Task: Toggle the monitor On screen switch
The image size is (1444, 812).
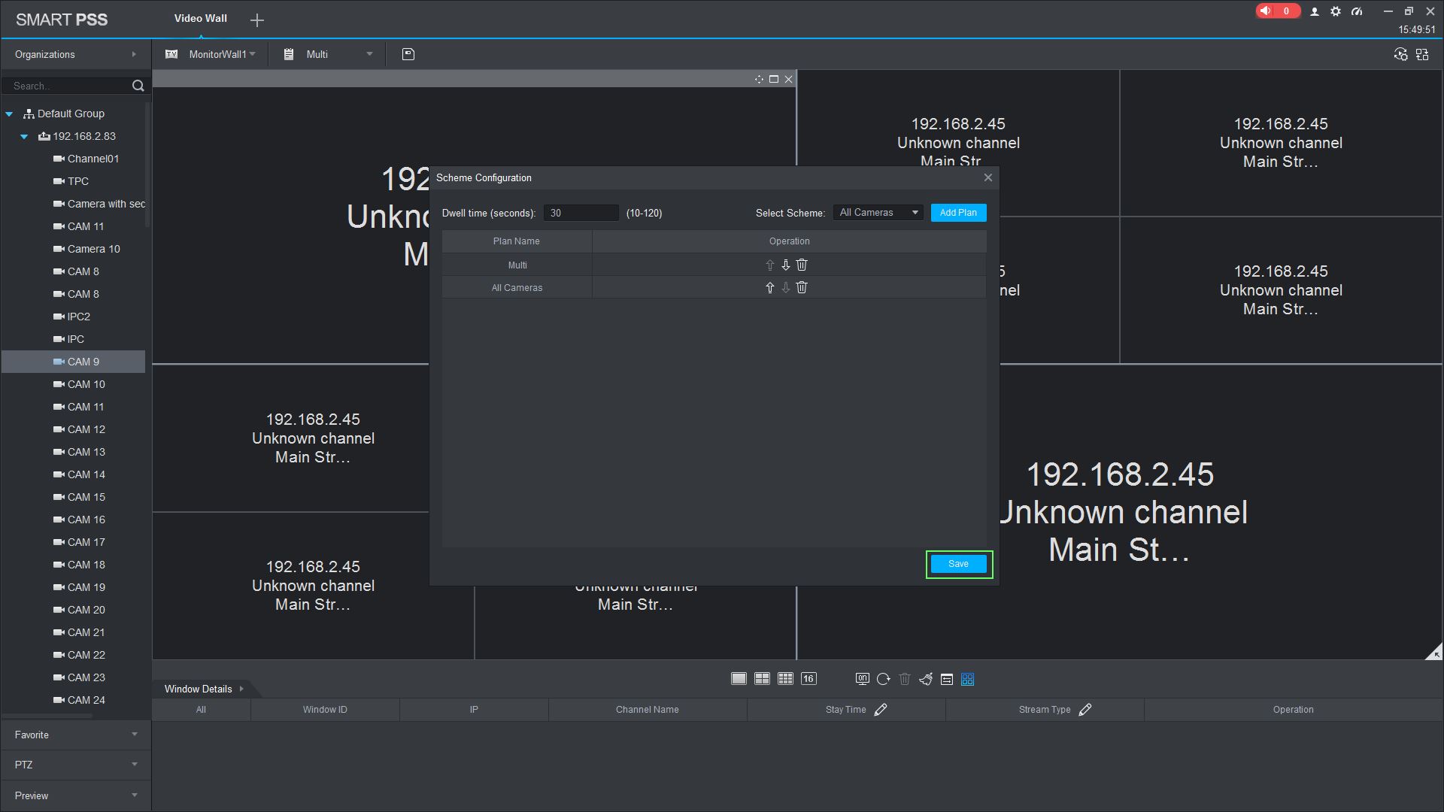Action: [862, 679]
